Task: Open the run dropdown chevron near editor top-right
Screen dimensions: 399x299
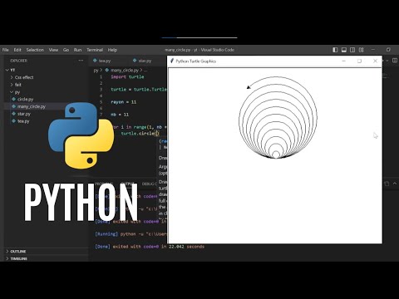Action: click(387, 61)
